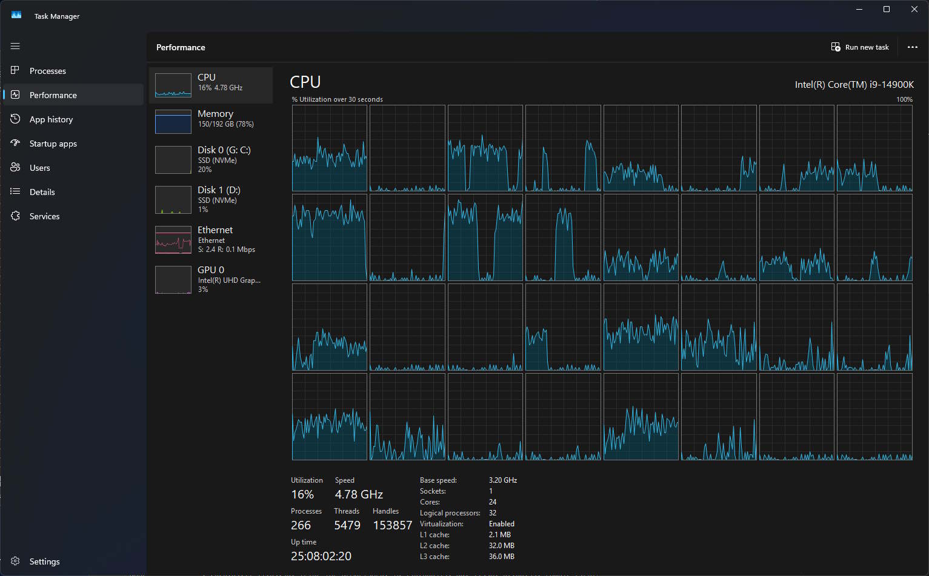Click the Virtualization Enabled value
The image size is (929, 576).
502,524
